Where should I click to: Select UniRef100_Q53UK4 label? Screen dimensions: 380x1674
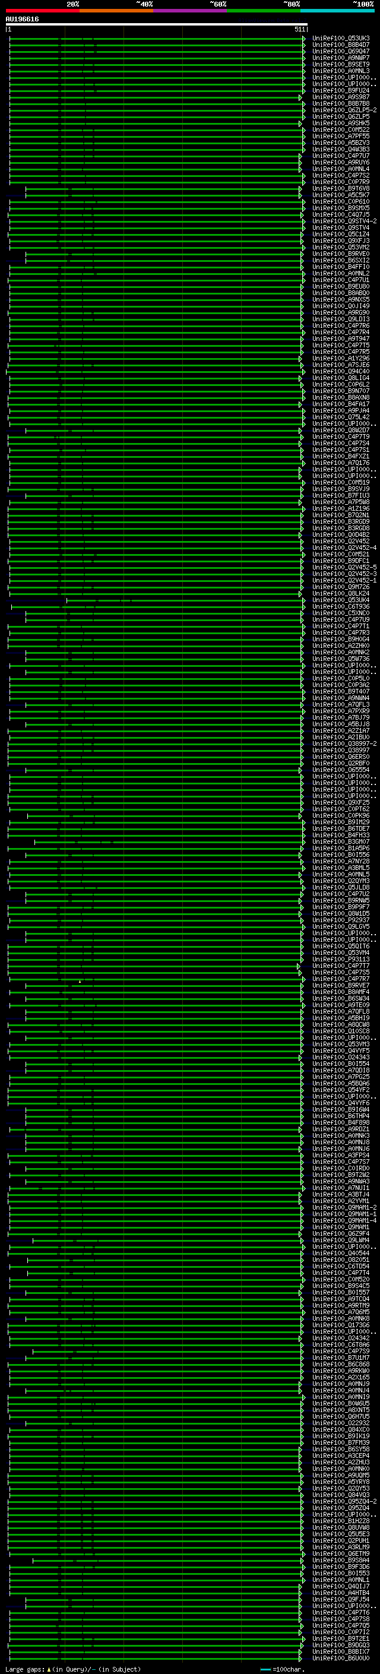341,600
